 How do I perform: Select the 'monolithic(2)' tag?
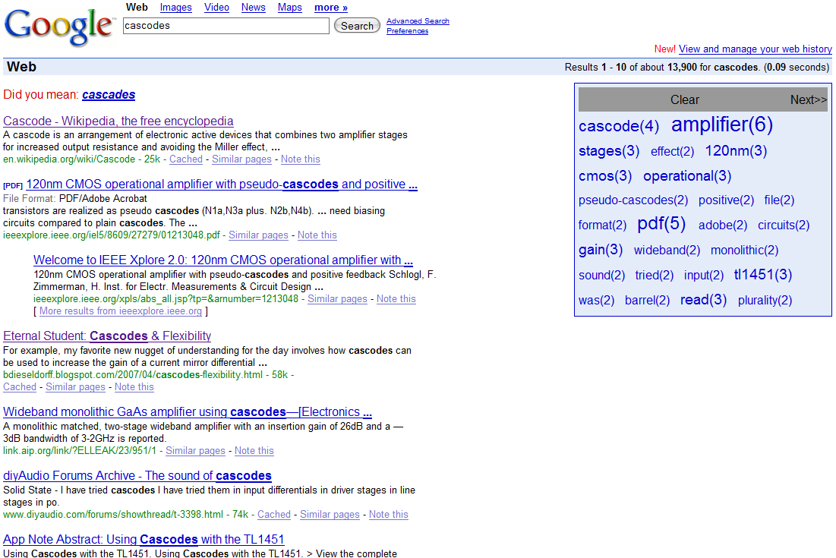coord(744,251)
